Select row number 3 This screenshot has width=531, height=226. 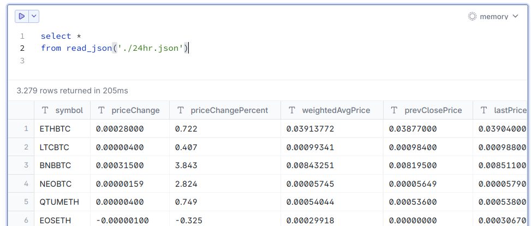point(21,165)
